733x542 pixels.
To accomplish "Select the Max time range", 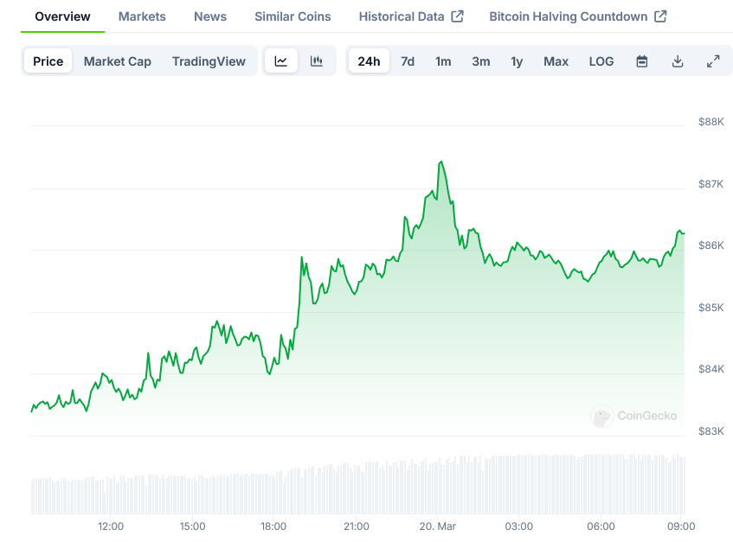I will (x=556, y=61).
